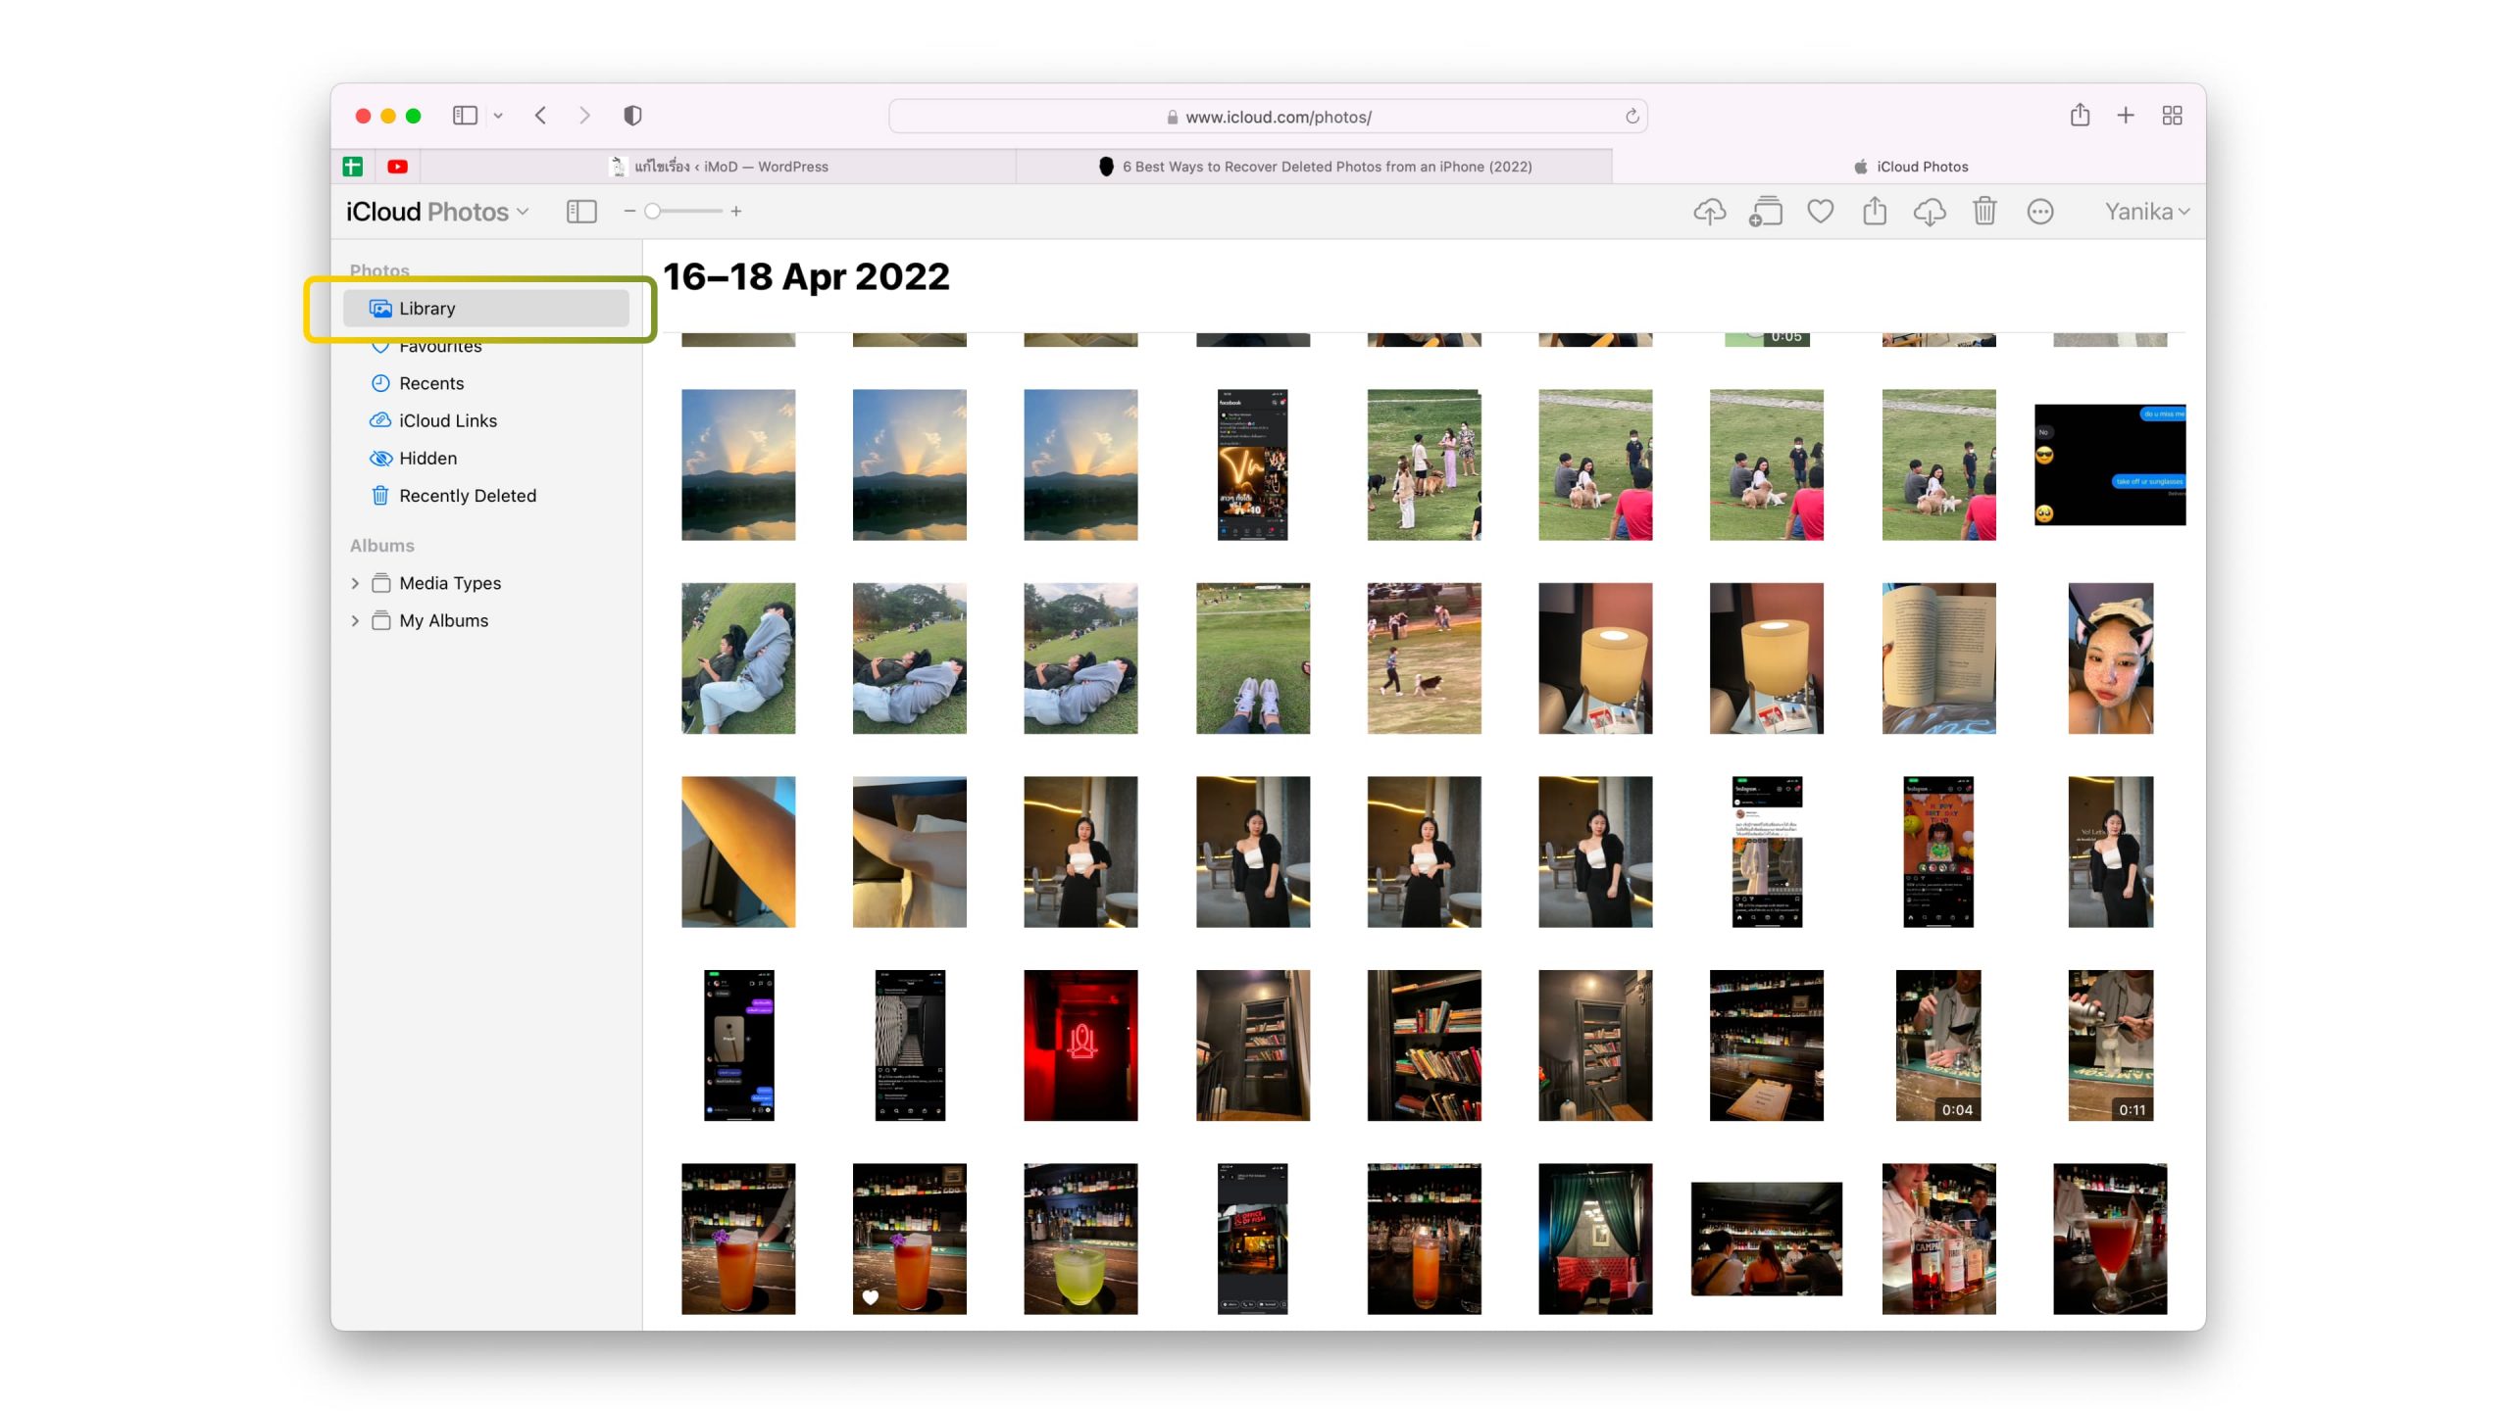This screenshot has height=1411, width=2510.
Task: Click the Add to Album icon
Action: click(1765, 212)
